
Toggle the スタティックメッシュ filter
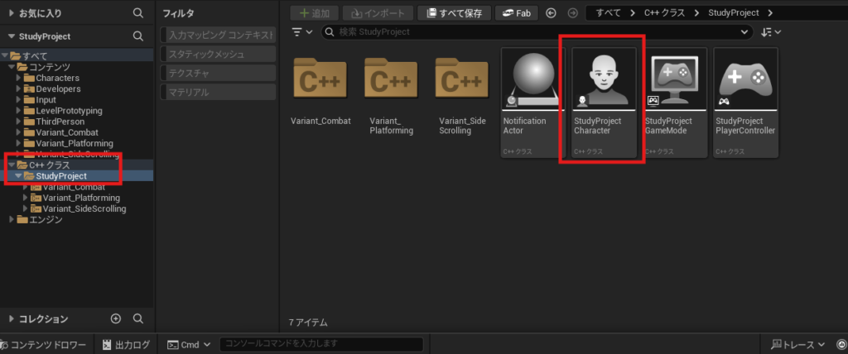pyautogui.click(x=219, y=54)
